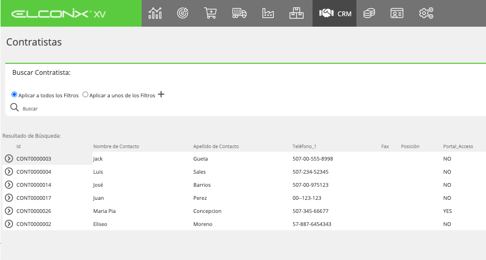Select Aplicar a unos de los Filtros radio
The height and width of the screenshot is (260, 486).
[85, 94]
